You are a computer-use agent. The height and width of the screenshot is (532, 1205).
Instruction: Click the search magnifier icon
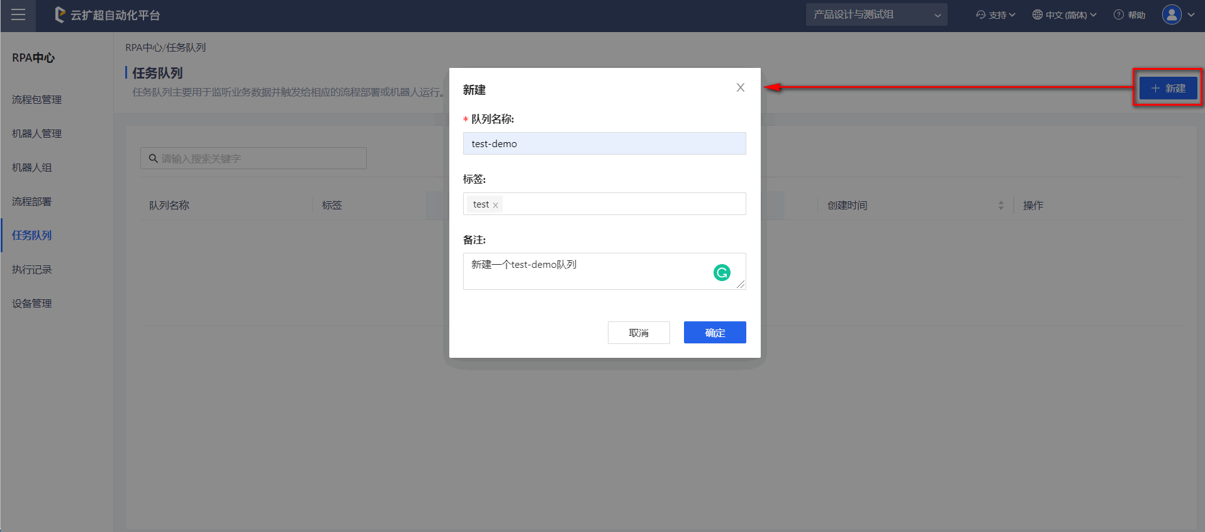coord(153,158)
